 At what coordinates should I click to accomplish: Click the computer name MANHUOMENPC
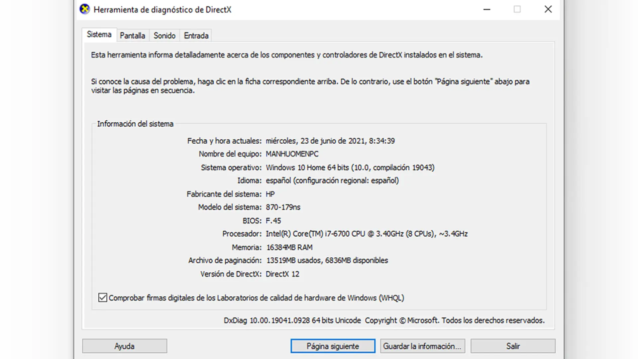click(292, 154)
